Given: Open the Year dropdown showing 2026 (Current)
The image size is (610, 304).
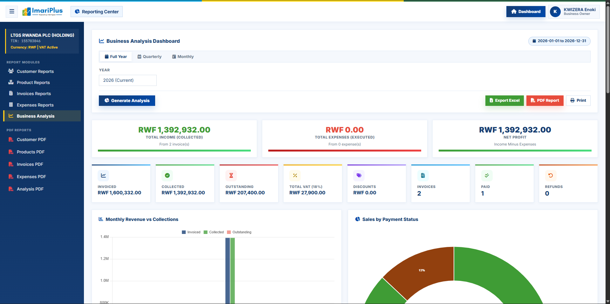Looking at the screenshot, I should 128,80.
